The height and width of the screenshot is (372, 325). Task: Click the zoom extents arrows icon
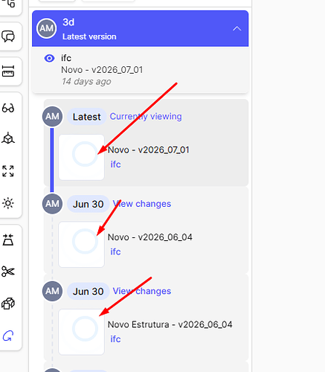[x=8, y=171]
